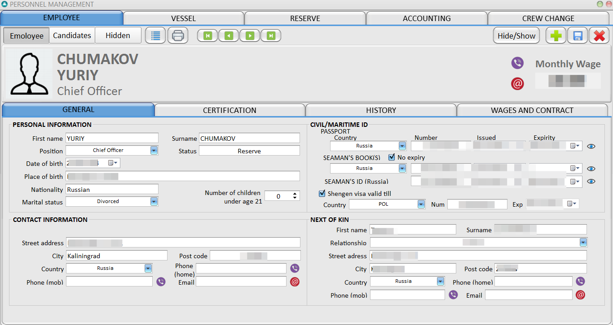Image resolution: width=613 pixels, height=325 pixels.
Task: Click the email icon next to contact Email field
Action: click(x=295, y=282)
